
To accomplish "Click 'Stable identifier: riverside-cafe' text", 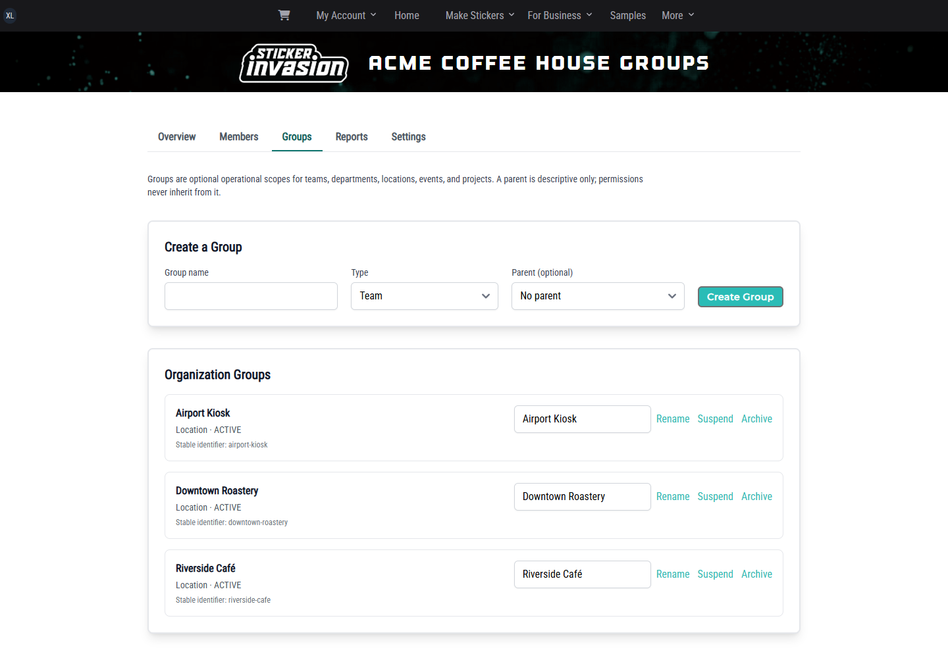I will click(223, 600).
